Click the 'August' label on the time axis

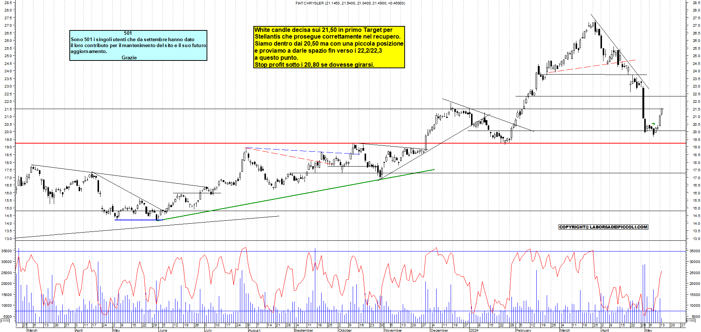point(254,330)
